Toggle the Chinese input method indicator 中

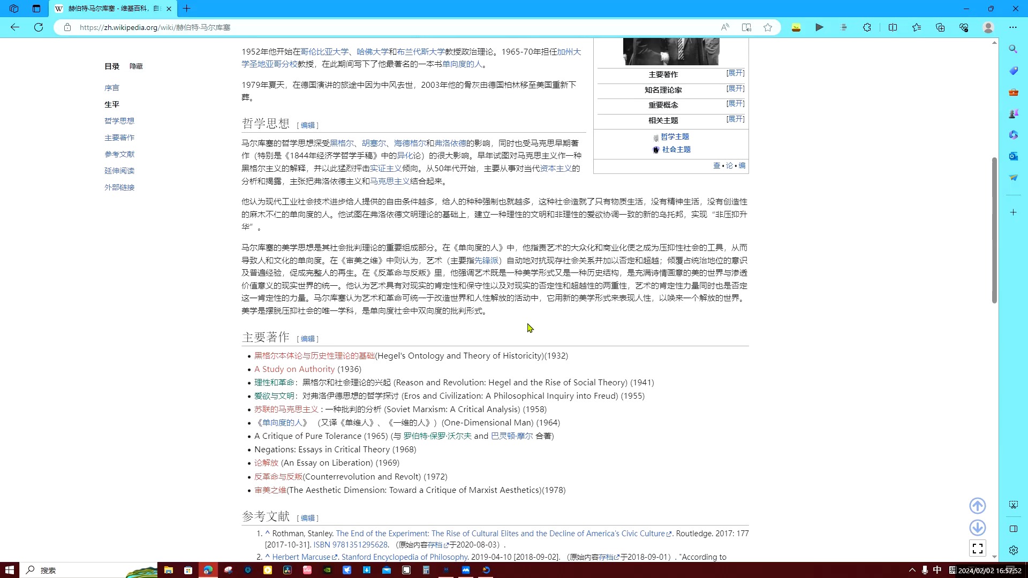pos(937,570)
